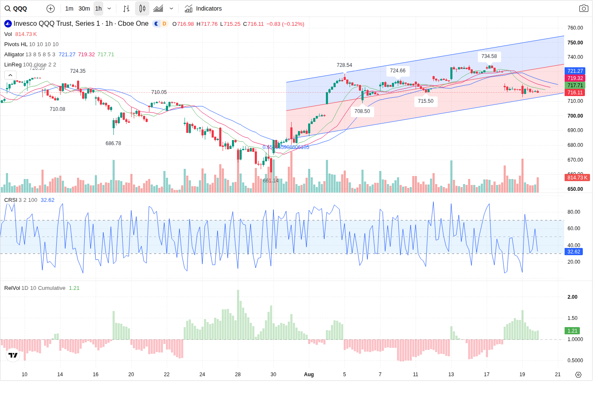The width and height of the screenshot is (601, 402).
Task: Click the 661.14 pivot low label
Action: pyautogui.click(x=271, y=181)
